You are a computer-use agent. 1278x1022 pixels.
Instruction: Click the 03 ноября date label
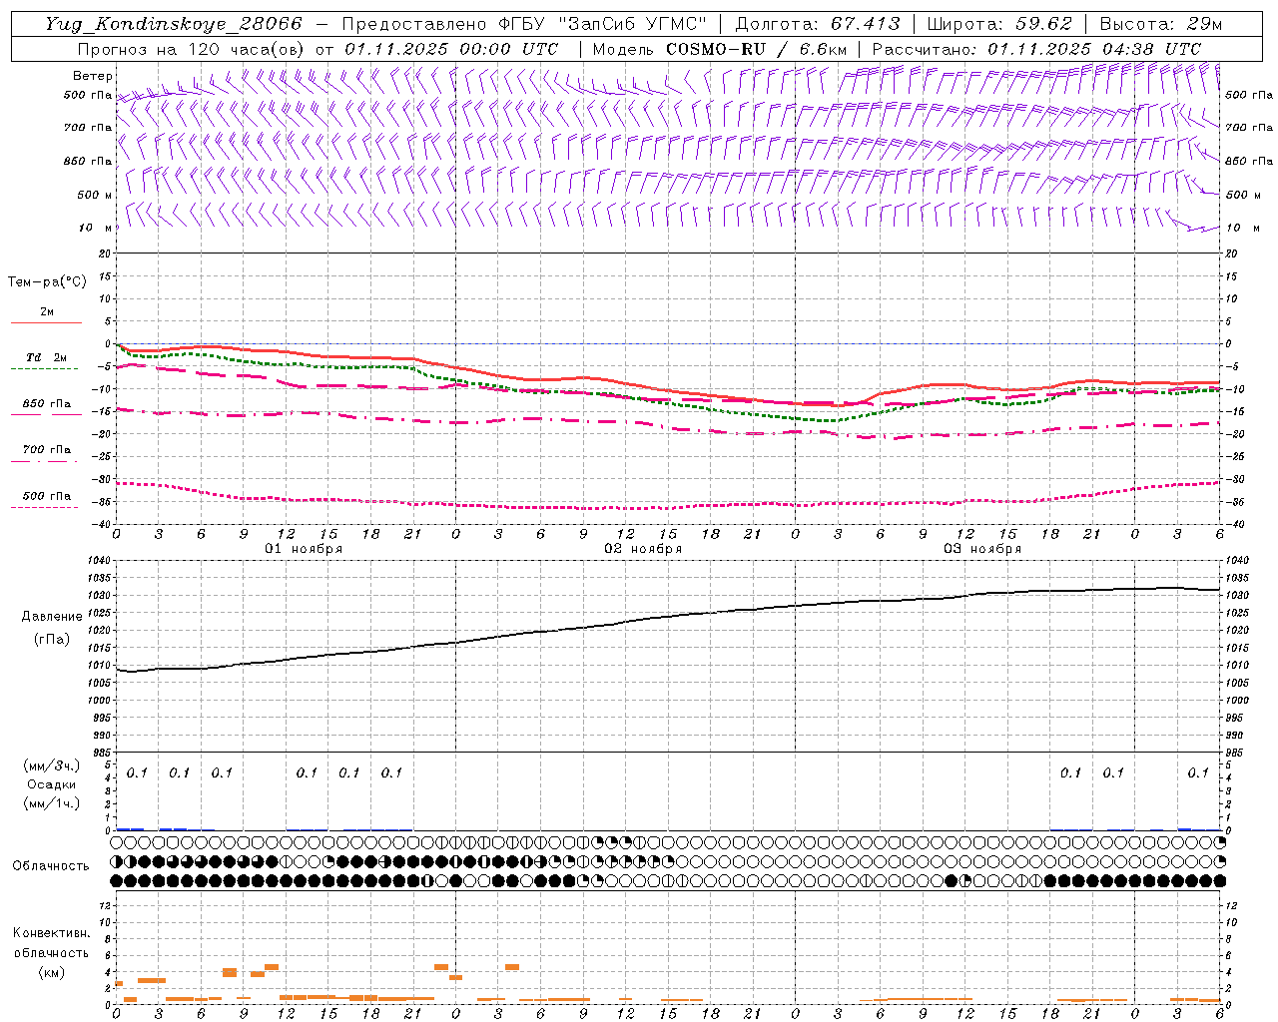tap(982, 549)
